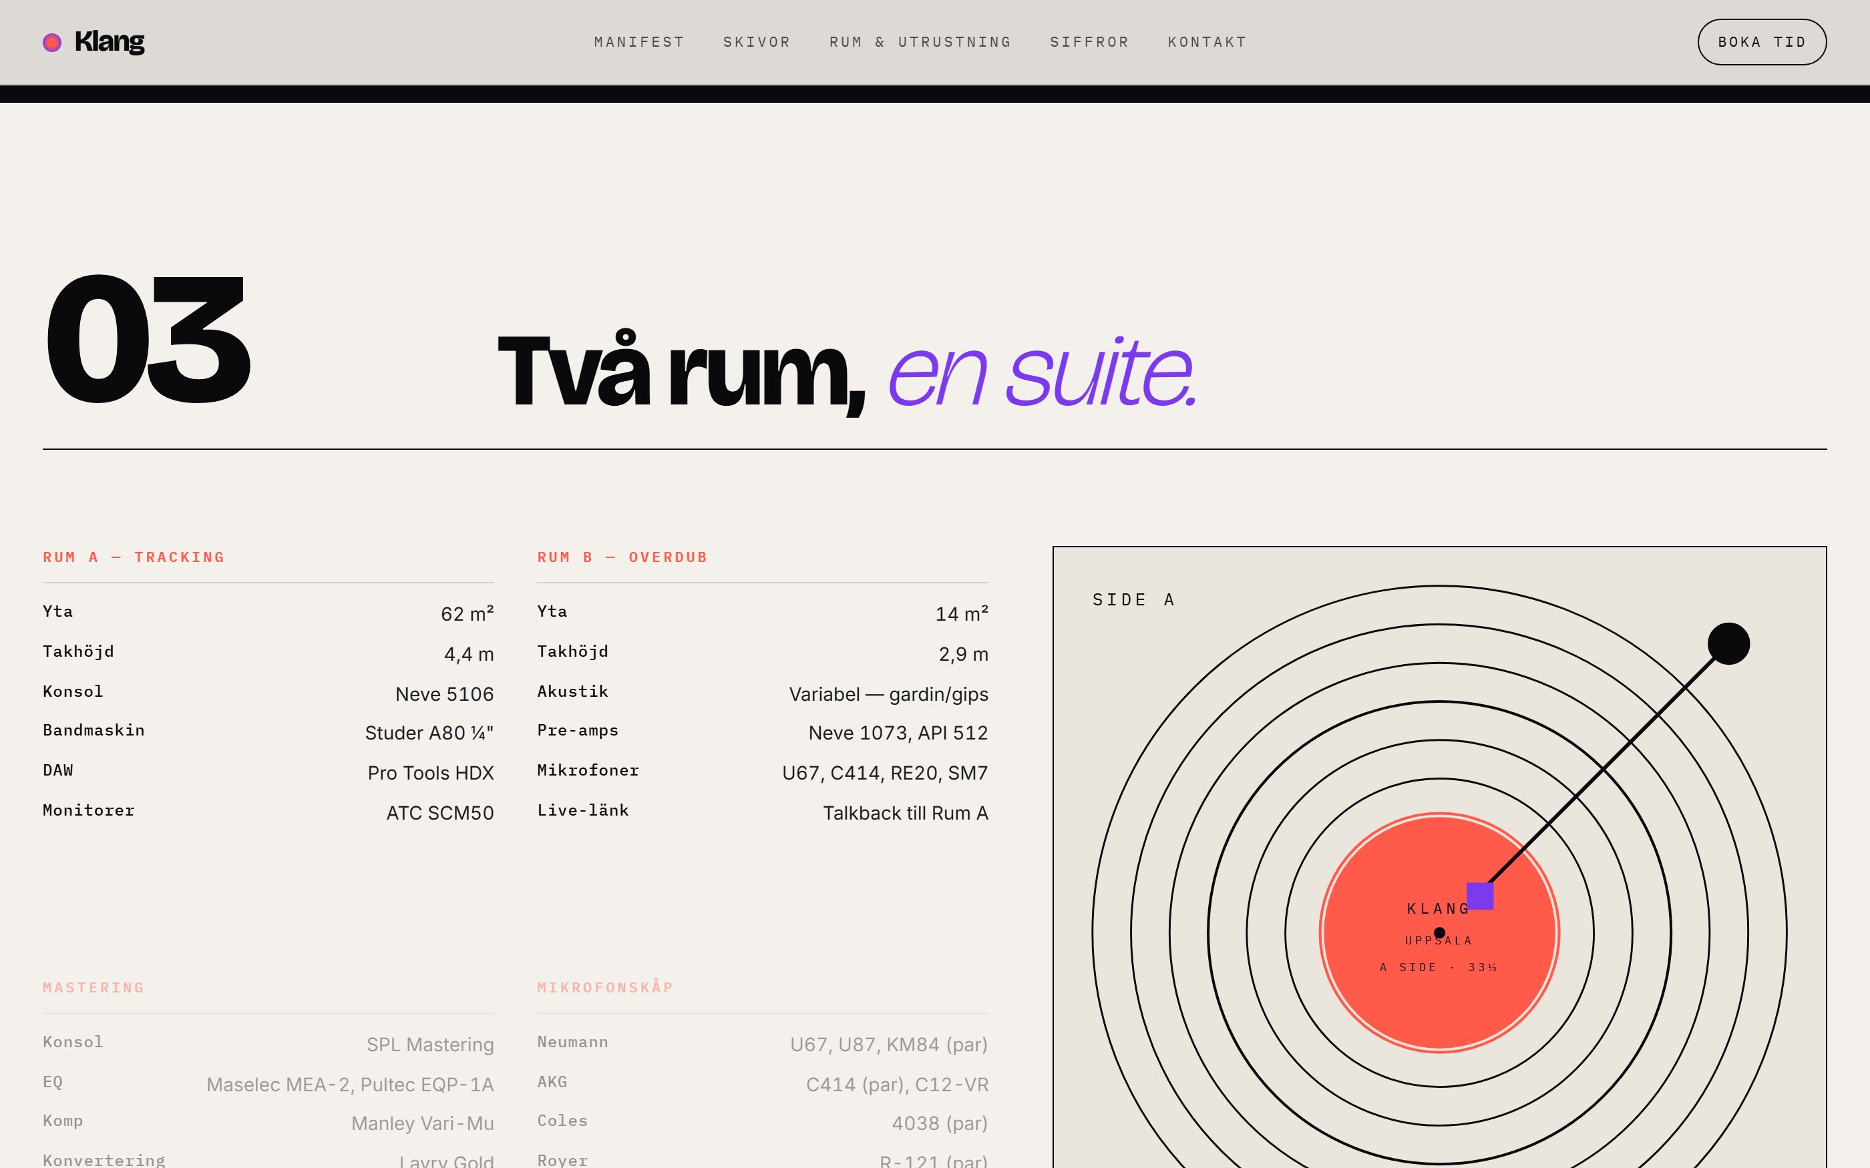This screenshot has height=1168, width=1870.
Task: Select the '2,9 m' value
Action: pyautogui.click(x=963, y=654)
